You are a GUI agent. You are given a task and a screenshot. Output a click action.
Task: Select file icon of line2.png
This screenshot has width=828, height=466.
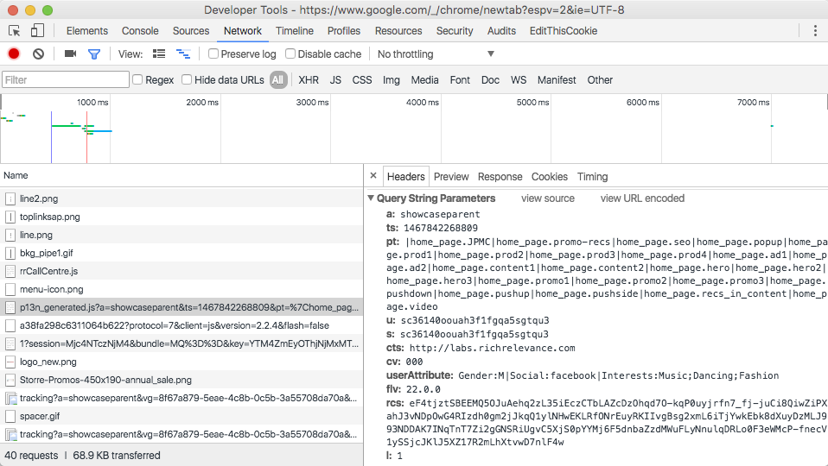[10, 198]
